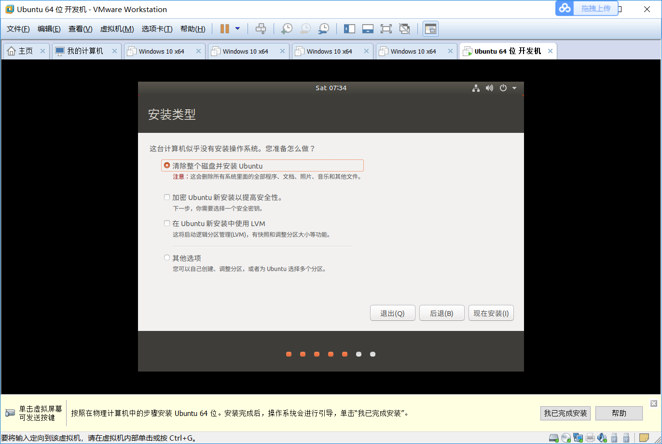Open the power options dropdown arrow beside pause
The image size is (662, 444).
pyautogui.click(x=237, y=29)
